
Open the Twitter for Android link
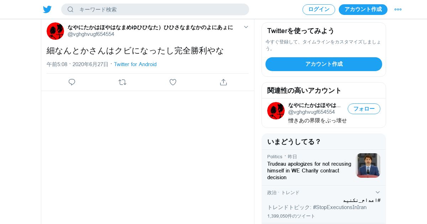point(135,64)
